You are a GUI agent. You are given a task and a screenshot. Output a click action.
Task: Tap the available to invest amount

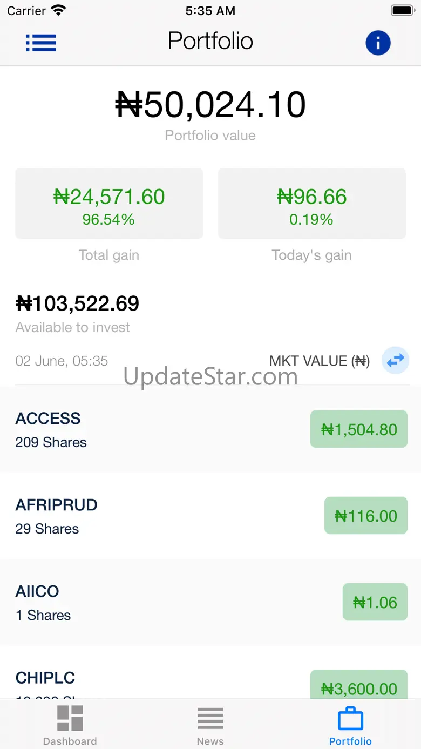(x=77, y=304)
